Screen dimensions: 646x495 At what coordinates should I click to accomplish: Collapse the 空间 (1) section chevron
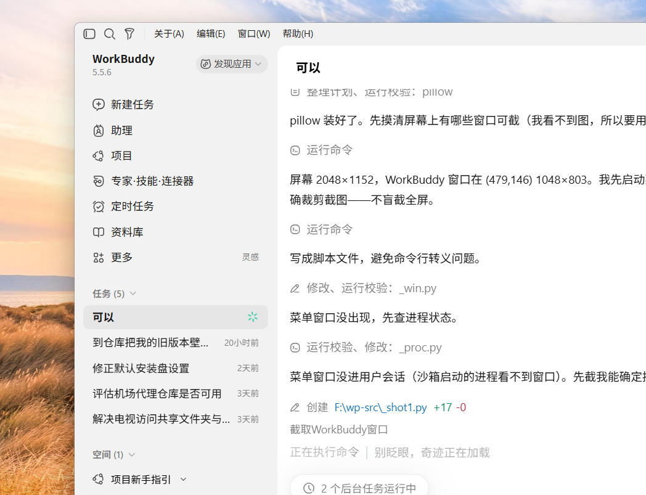click(x=132, y=454)
